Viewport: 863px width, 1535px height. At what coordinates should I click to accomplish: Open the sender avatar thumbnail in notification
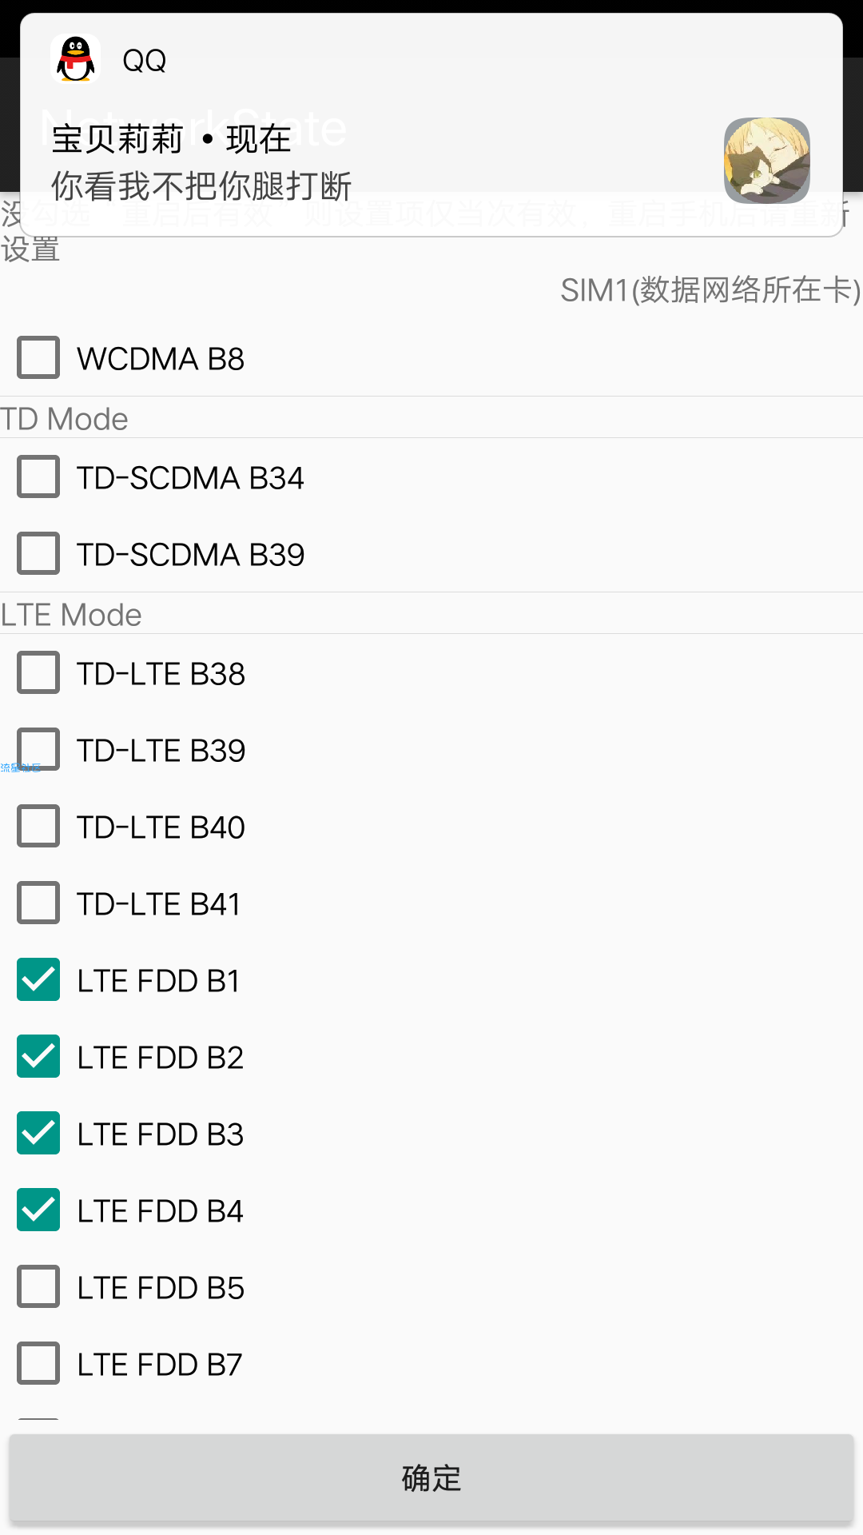click(x=767, y=161)
